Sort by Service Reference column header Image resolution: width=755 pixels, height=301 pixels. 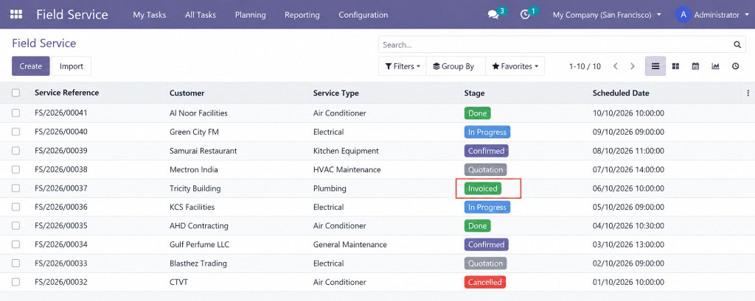tap(66, 93)
